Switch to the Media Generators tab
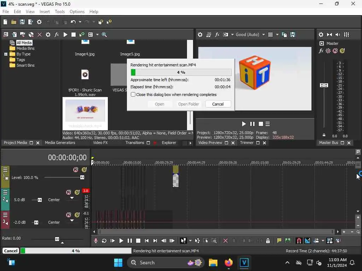 (x=60, y=143)
